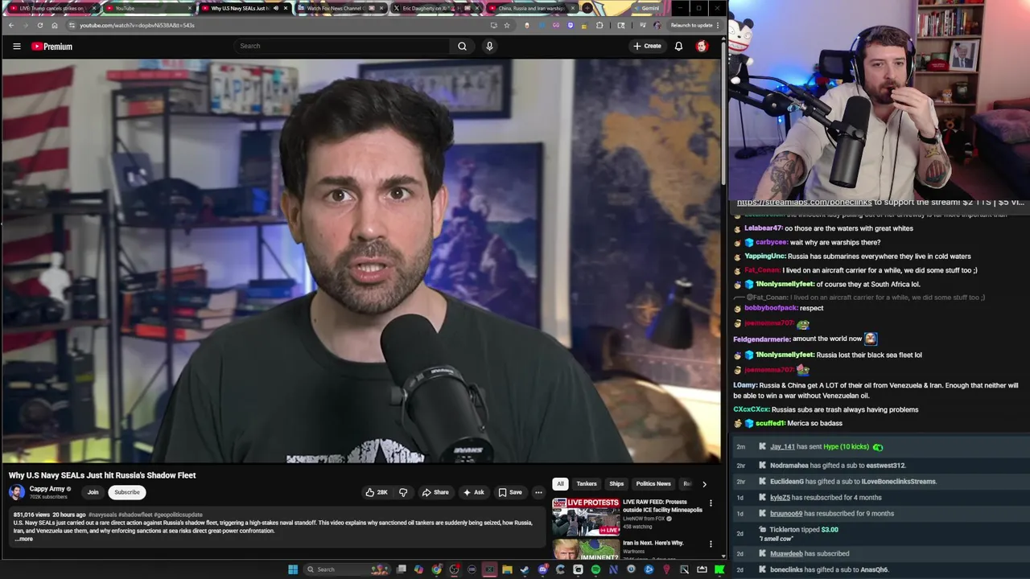Click the #shadowfleet hashtag
The height and width of the screenshot is (579, 1030).
[135, 515]
